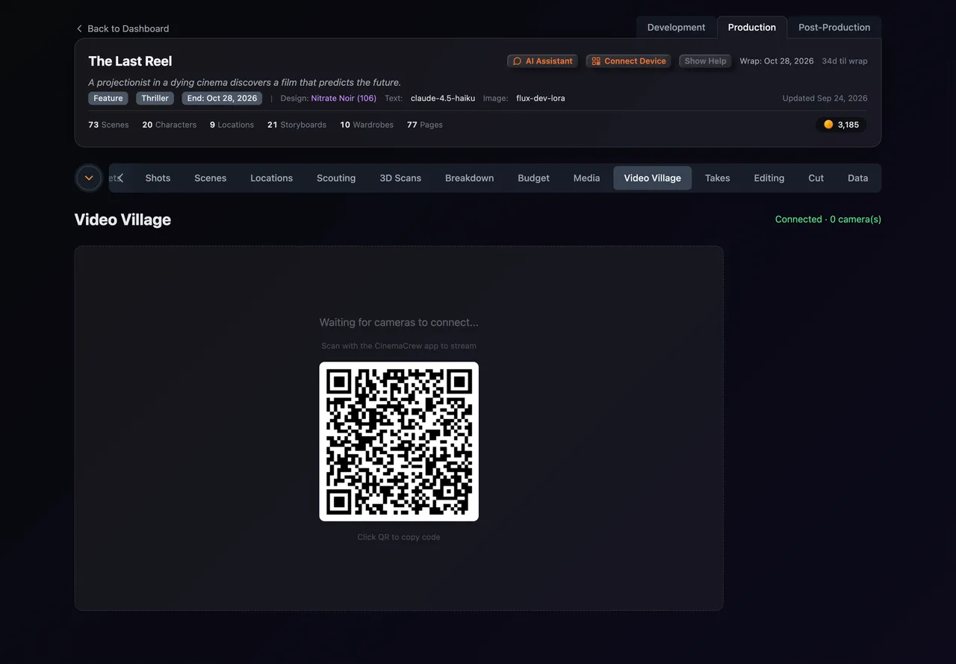Viewport: 956px width, 664px height.
Task: Click the orange coin credits icon
Action: (828, 125)
